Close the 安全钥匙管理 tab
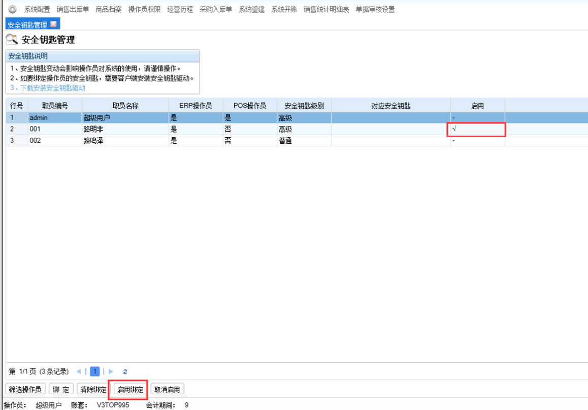The height and width of the screenshot is (410, 588). pyautogui.click(x=54, y=24)
